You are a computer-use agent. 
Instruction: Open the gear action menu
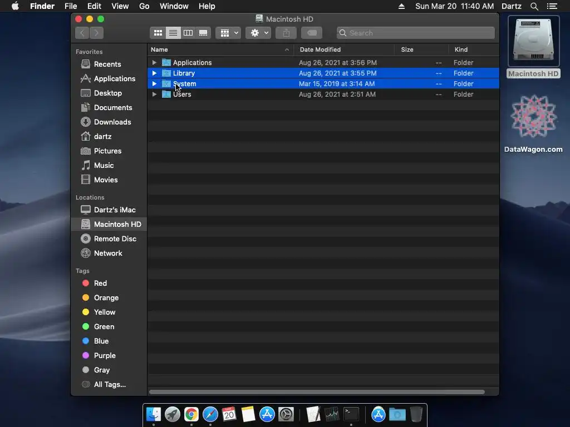pos(258,33)
